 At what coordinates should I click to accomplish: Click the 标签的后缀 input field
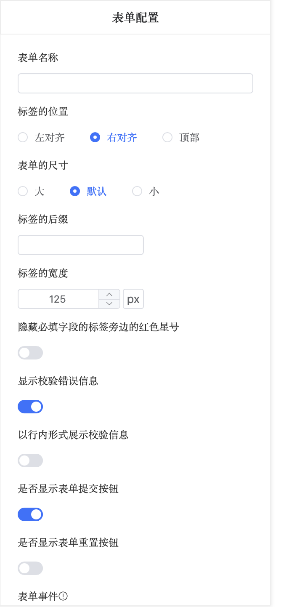(80, 245)
